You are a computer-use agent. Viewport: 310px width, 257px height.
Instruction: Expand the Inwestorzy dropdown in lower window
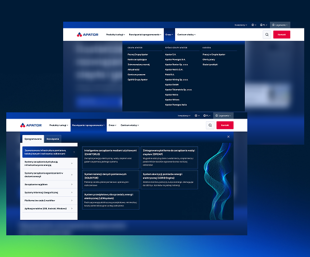click(x=184, y=116)
